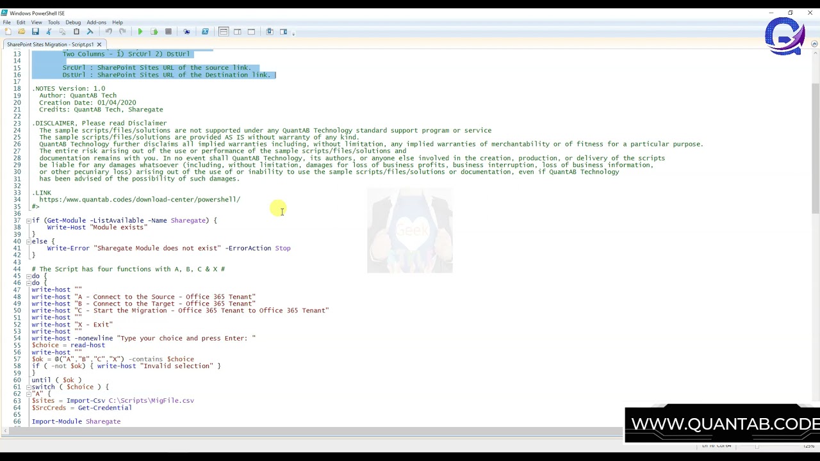This screenshot has height=461, width=820.
Task: Click the '.NOTES Version: 1.0' text
Action: pyautogui.click(x=69, y=89)
